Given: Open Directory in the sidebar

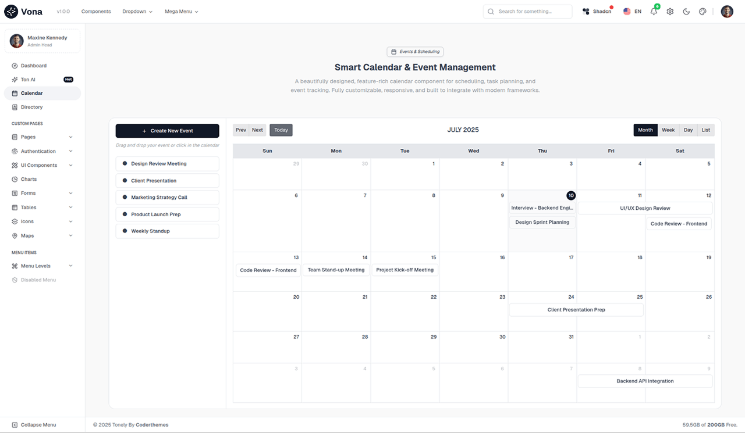Looking at the screenshot, I should point(31,107).
